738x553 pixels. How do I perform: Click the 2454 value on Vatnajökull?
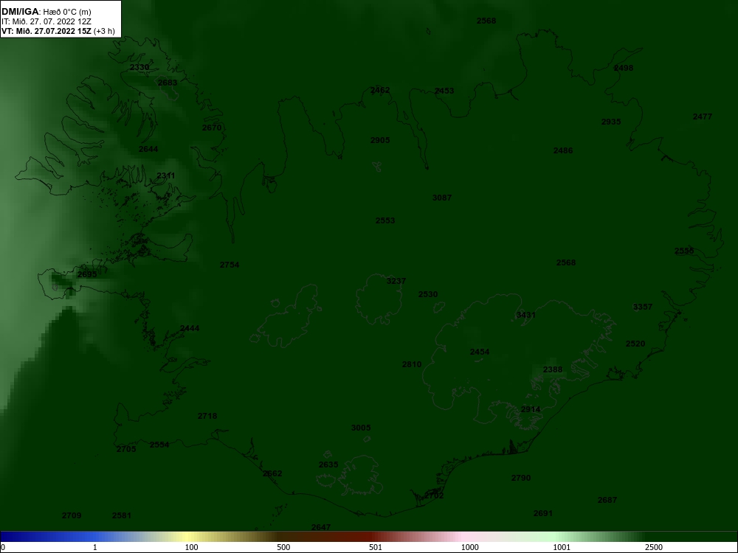[x=480, y=352]
